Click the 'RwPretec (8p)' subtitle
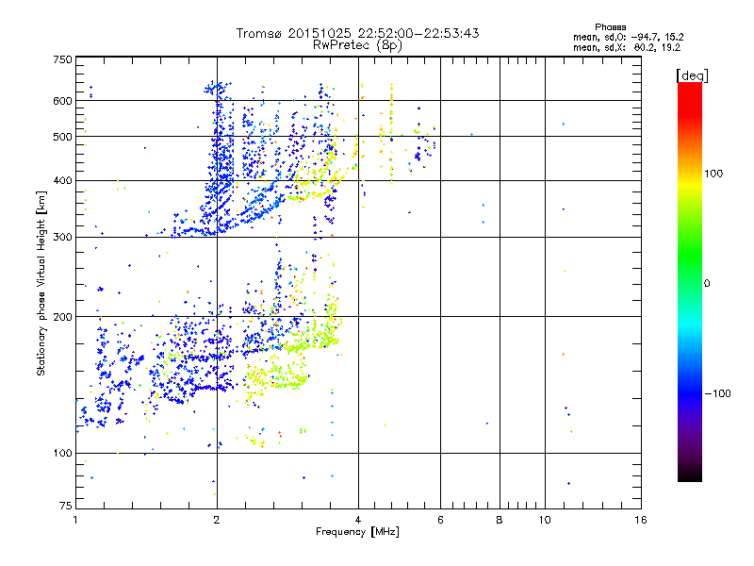 pyautogui.click(x=357, y=45)
